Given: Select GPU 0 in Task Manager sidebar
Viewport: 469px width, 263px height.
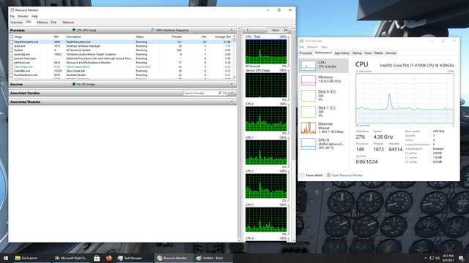Looking at the screenshot, I should click(x=324, y=144).
